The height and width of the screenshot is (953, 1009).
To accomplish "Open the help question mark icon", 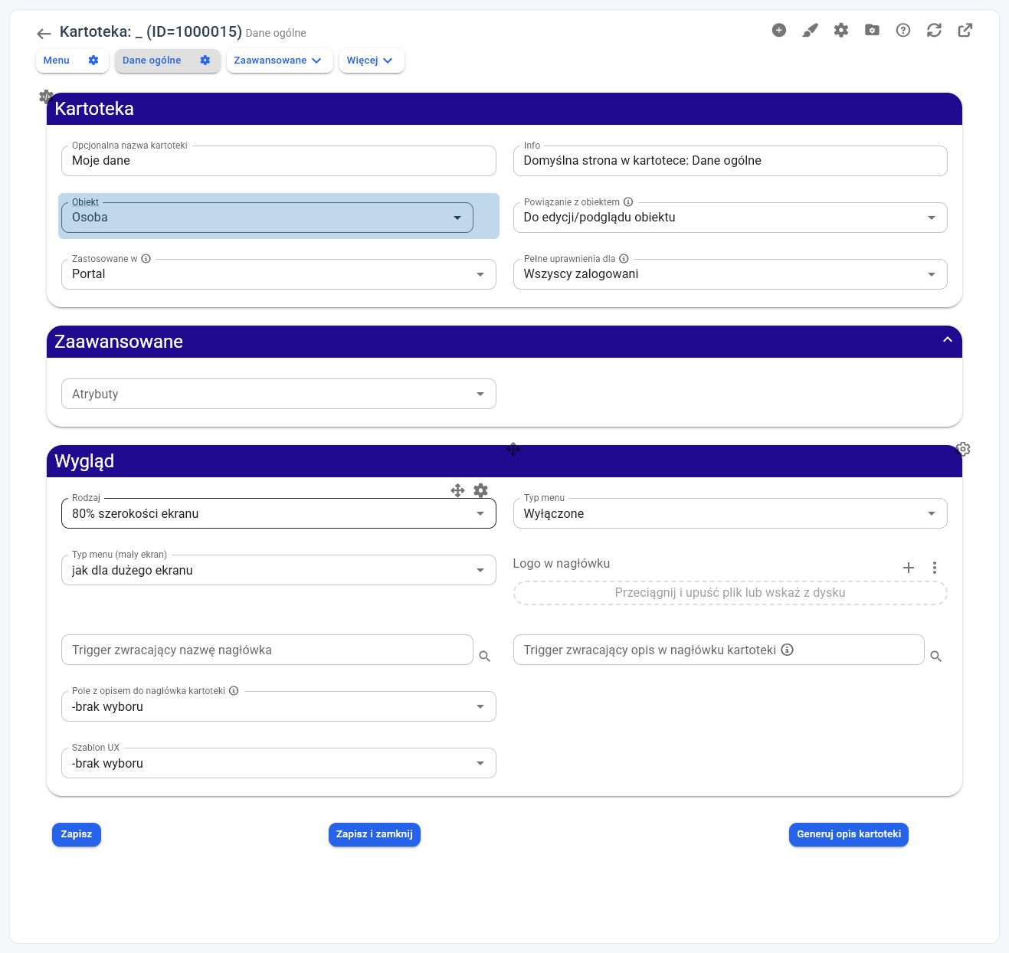I will [x=903, y=30].
